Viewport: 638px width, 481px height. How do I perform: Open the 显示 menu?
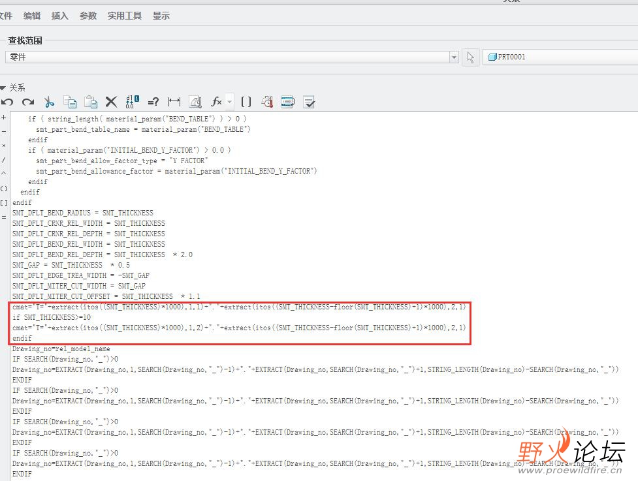161,16
